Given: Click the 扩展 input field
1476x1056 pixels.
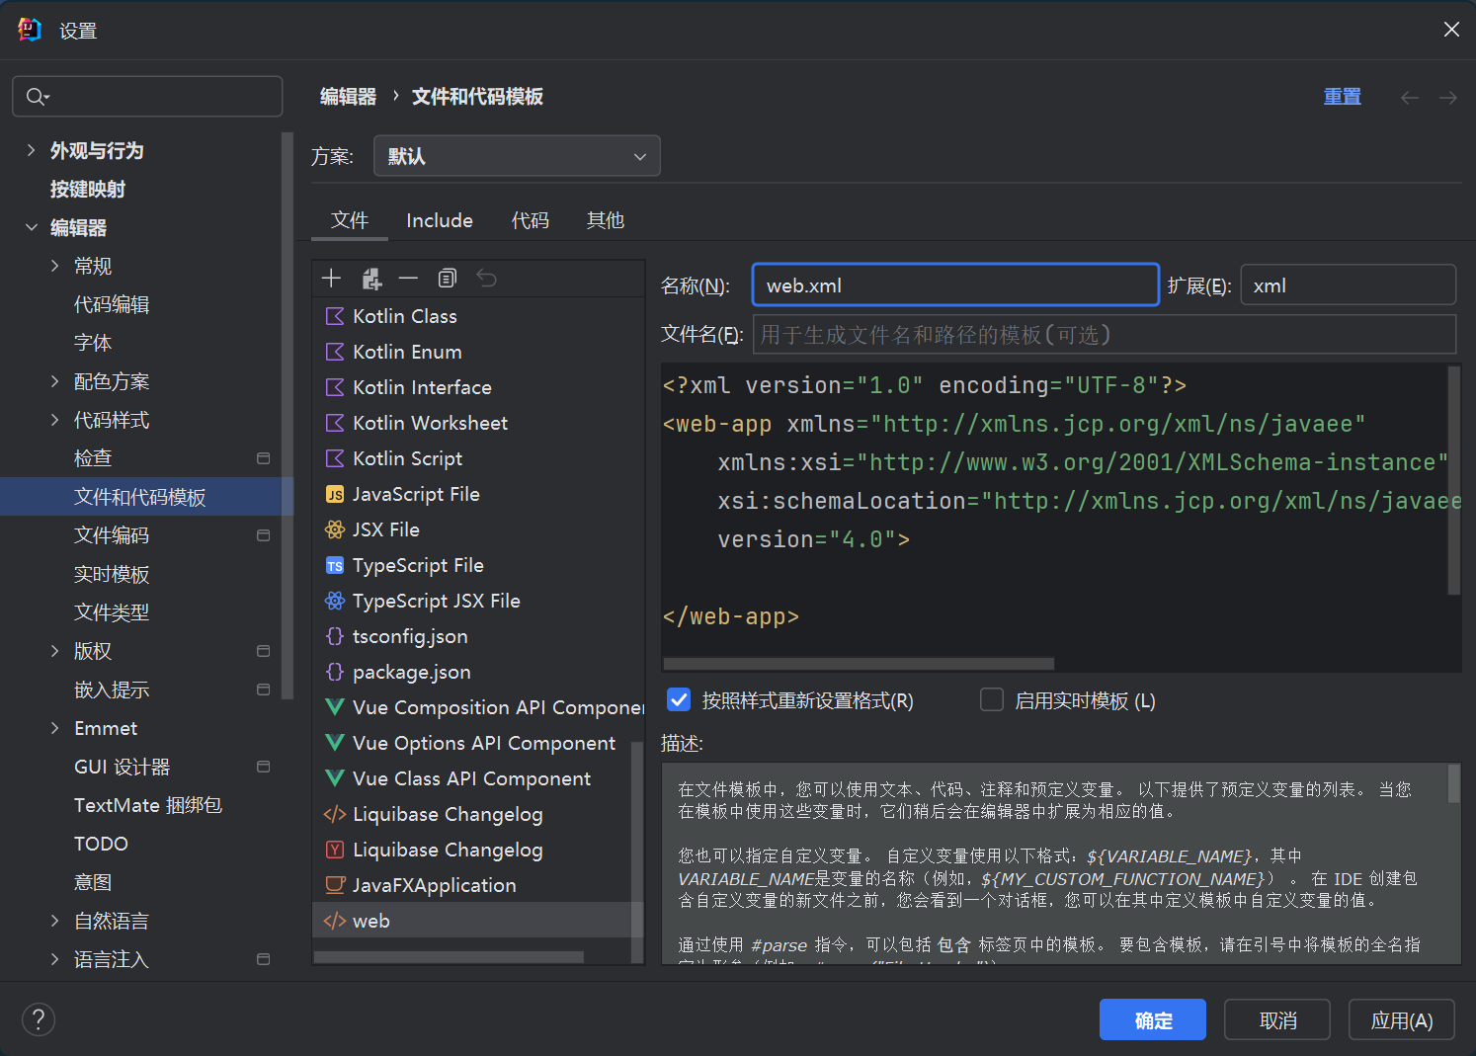Looking at the screenshot, I should pyautogui.click(x=1349, y=285).
